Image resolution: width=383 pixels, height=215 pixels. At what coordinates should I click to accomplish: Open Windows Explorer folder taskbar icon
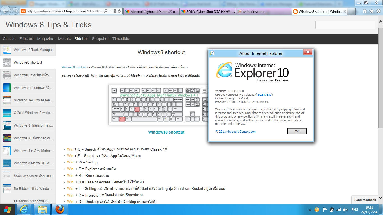tap(42, 209)
